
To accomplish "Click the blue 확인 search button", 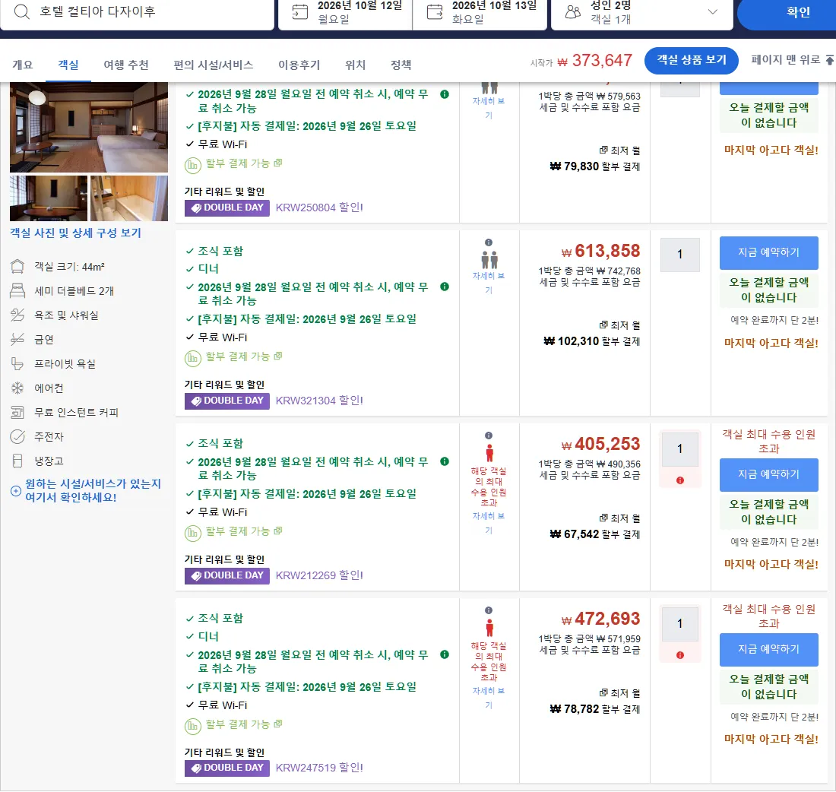I will [787, 13].
